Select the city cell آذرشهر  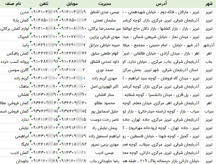[208, 45]
